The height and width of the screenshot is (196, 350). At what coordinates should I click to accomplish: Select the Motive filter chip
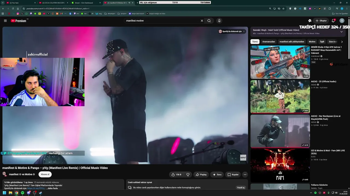(x=312, y=42)
